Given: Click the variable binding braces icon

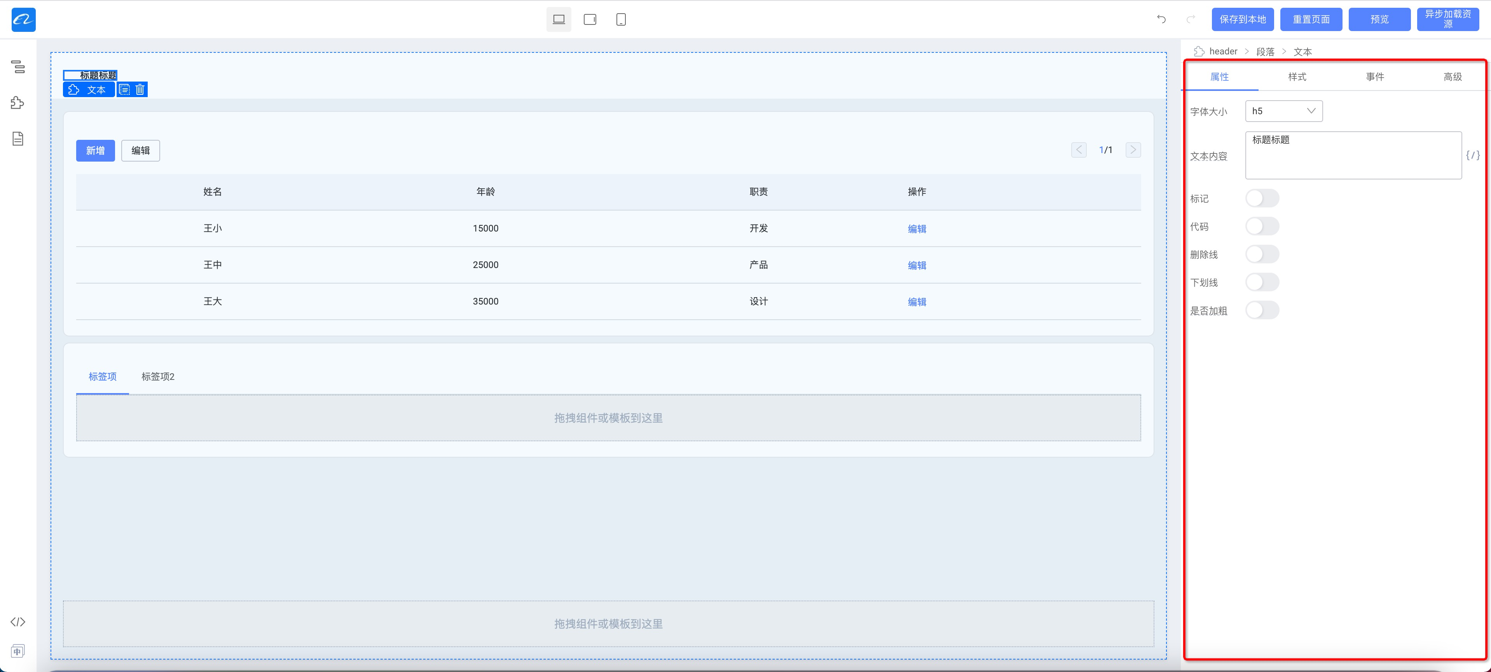Looking at the screenshot, I should (x=1472, y=155).
